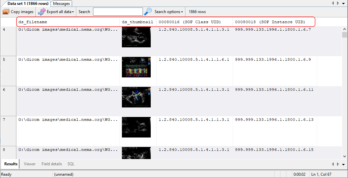Select the Results bottom tab
Image resolution: width=348 pixels, height=178 pixels.
[11, 164]
